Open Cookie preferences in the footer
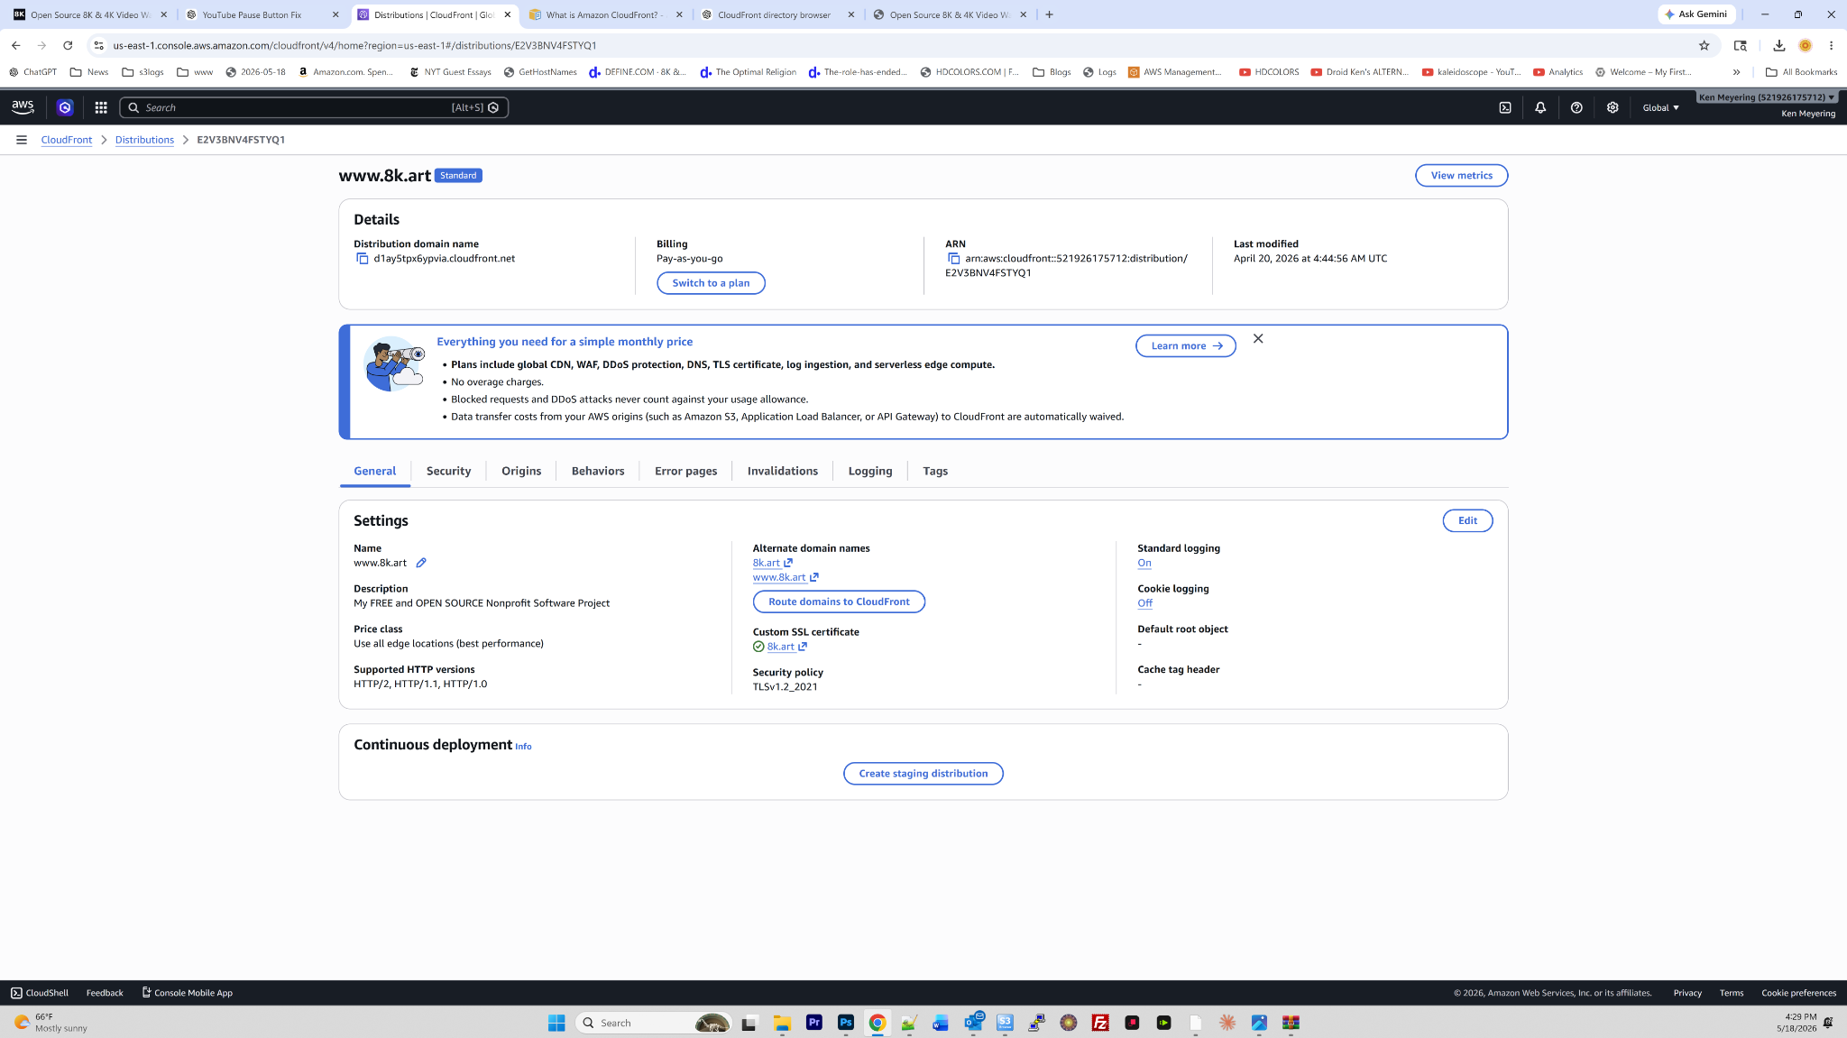Viewport: 1847px width, 1038px height. click(1798, 993)
